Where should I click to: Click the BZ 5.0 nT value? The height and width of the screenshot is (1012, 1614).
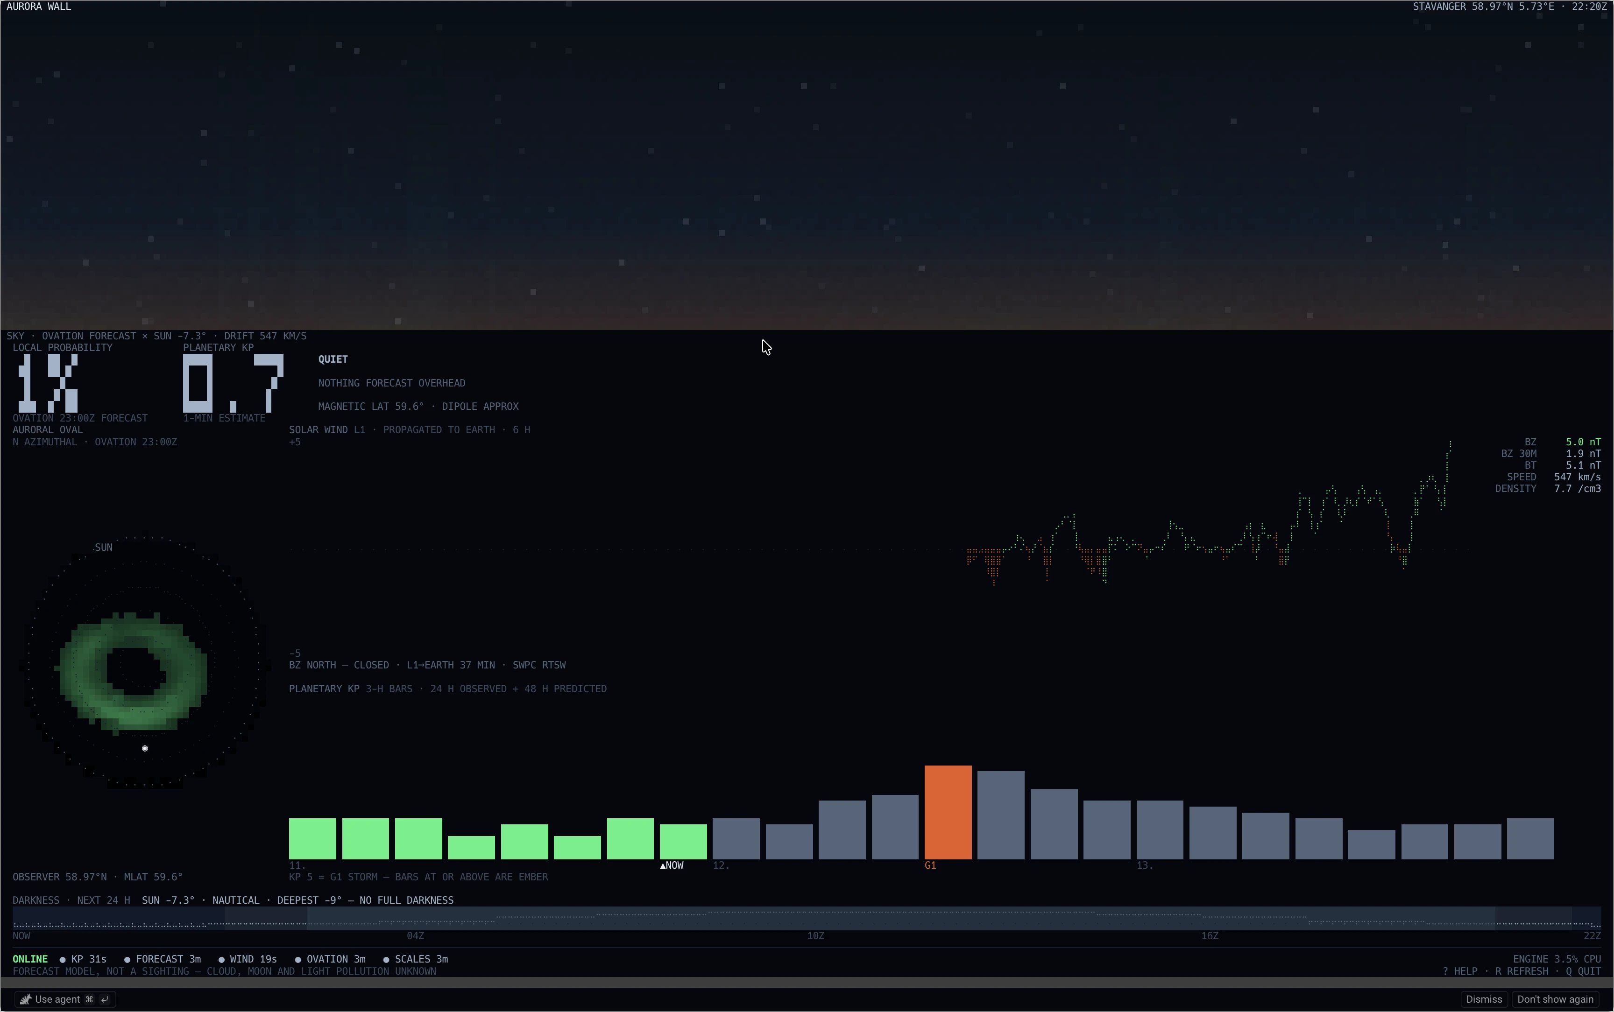1583,442
